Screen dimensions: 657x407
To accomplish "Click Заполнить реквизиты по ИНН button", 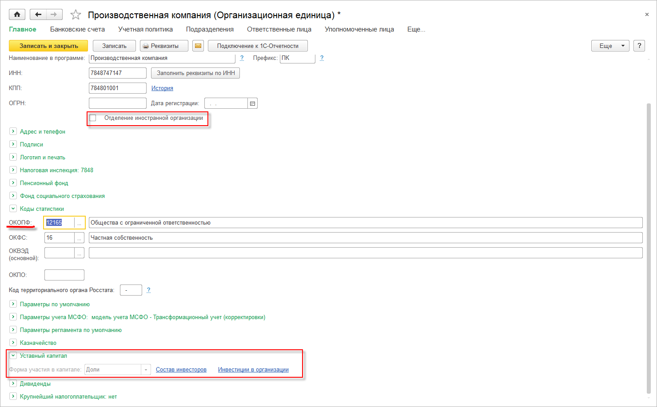I will 195,73.
